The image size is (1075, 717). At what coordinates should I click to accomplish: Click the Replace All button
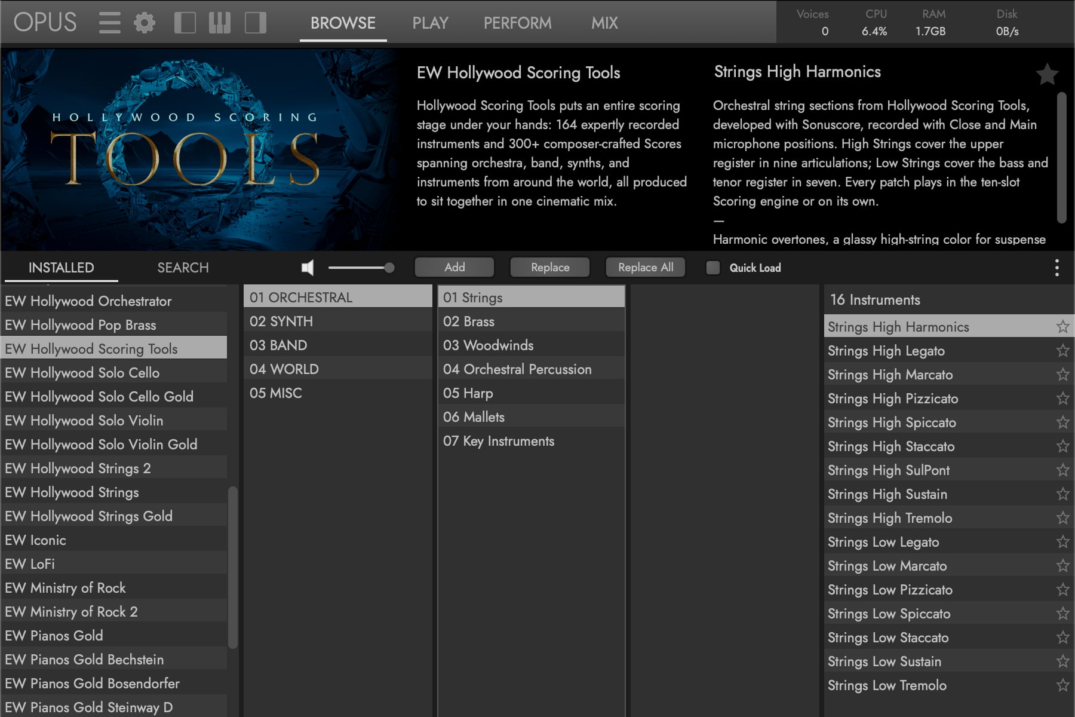point(646,267)
